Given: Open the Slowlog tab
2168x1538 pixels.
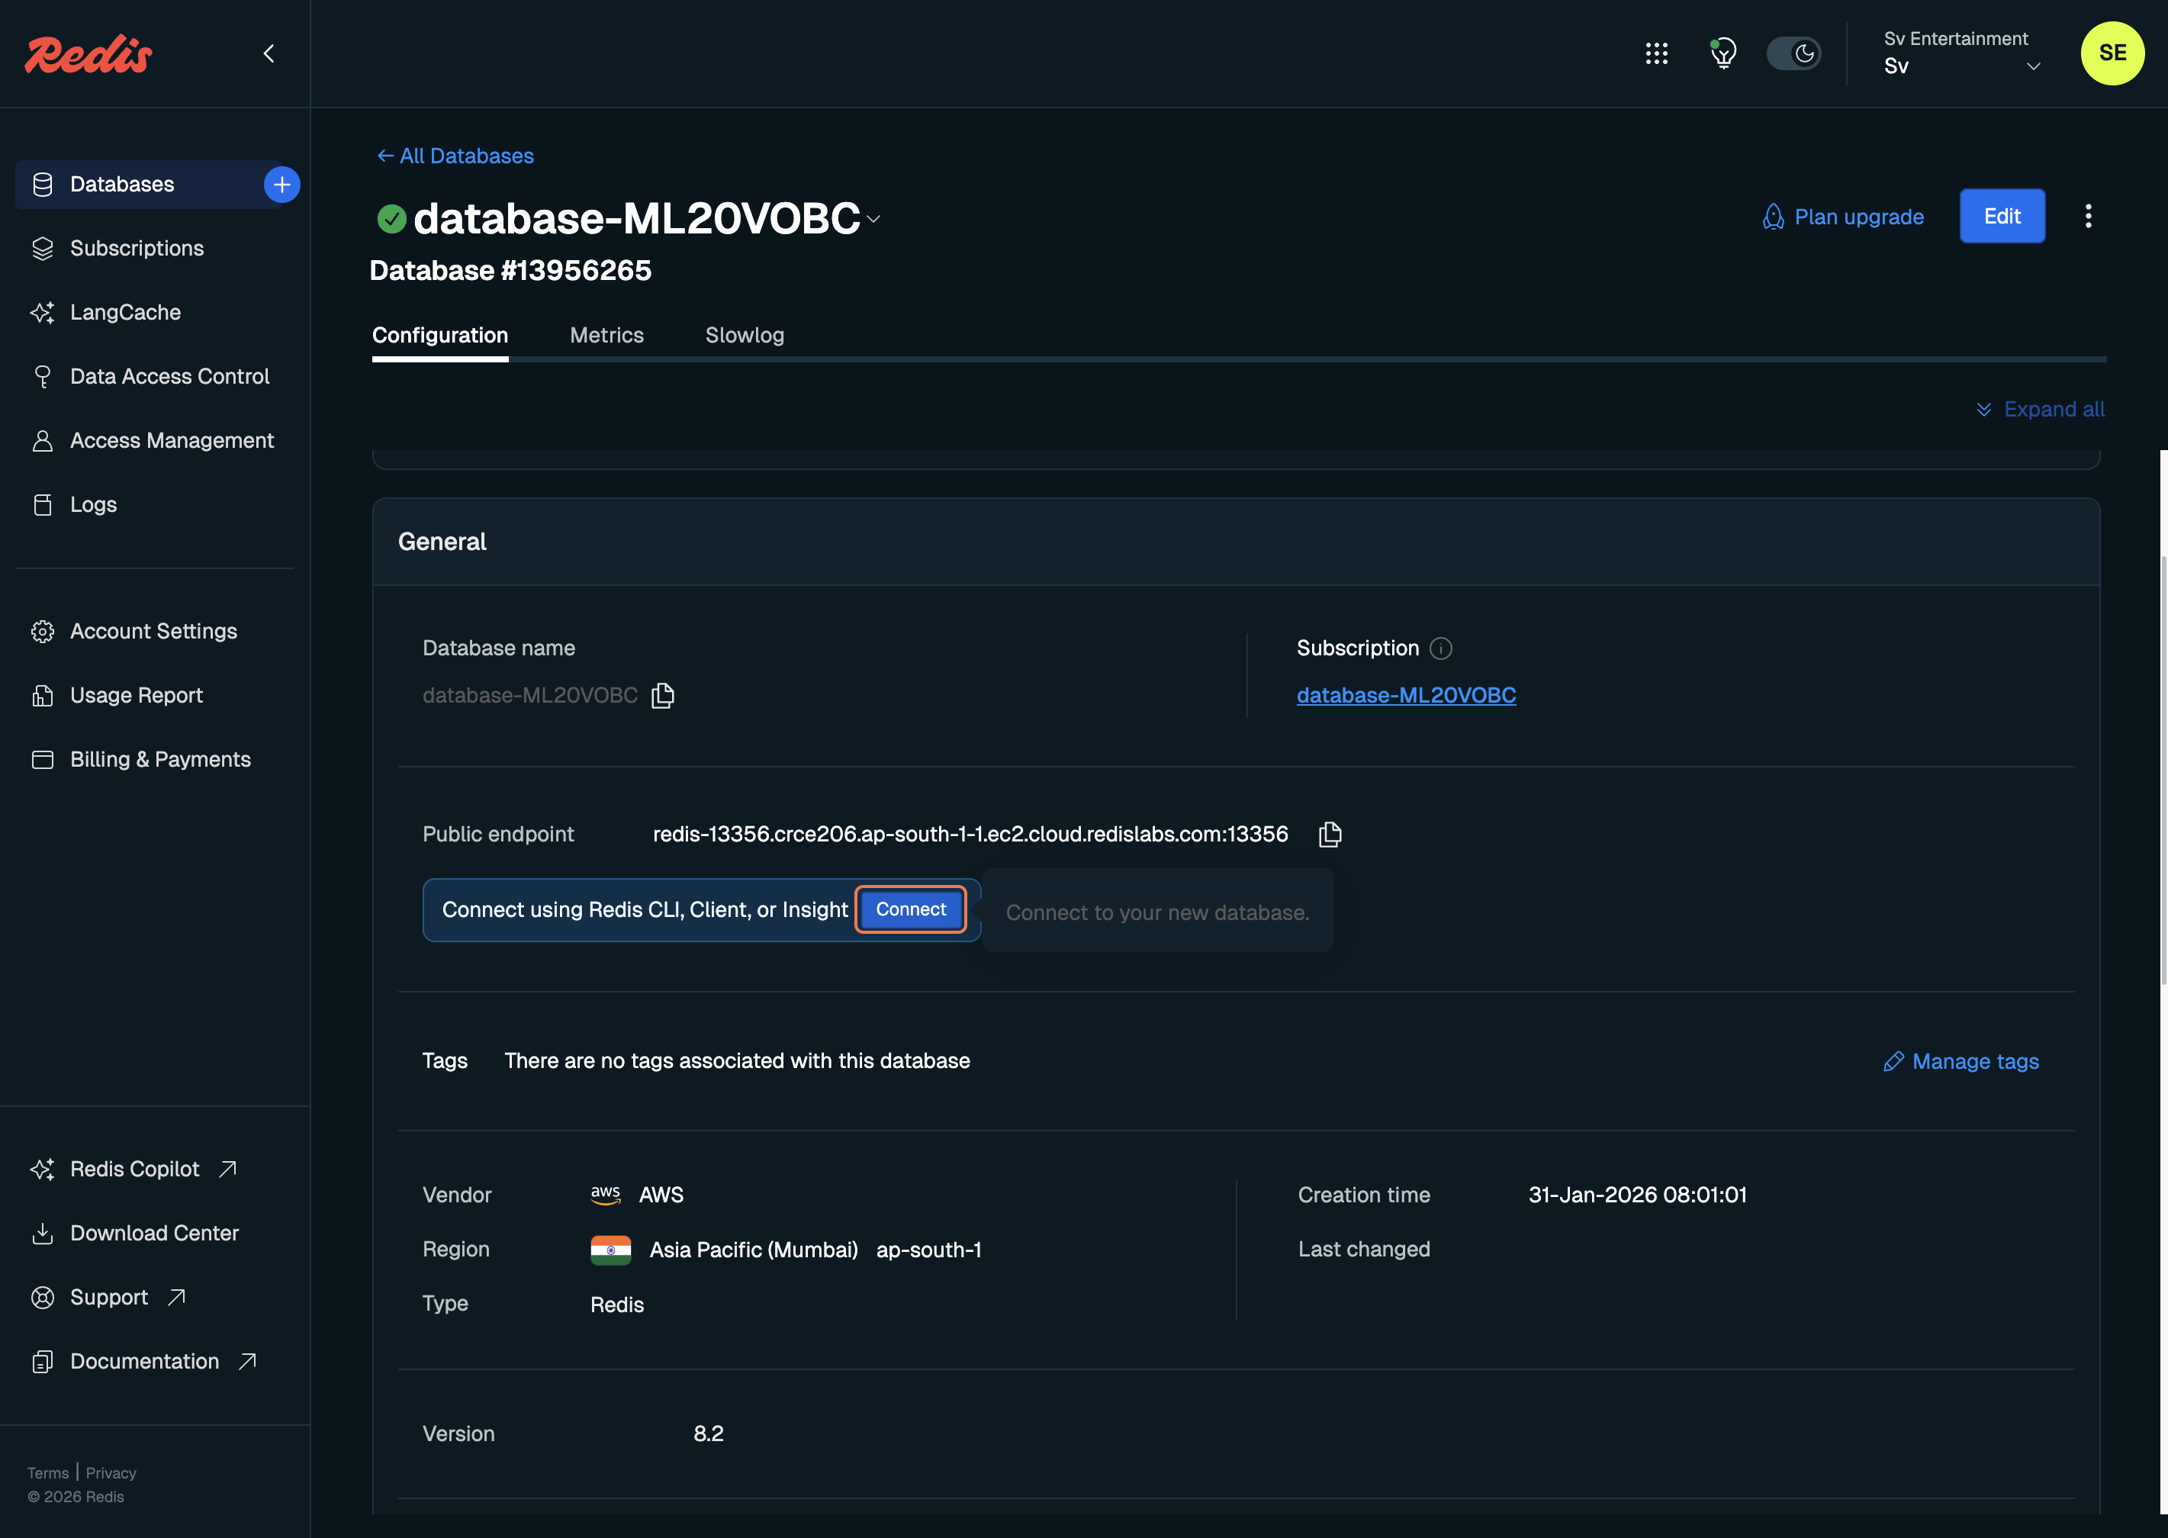Looking at the screenshot, I should point(744,335).
